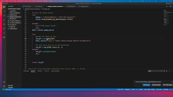173x97 pixels.
Task: Open the JUPYTER panel tab
Action: [x=47, y=71]
